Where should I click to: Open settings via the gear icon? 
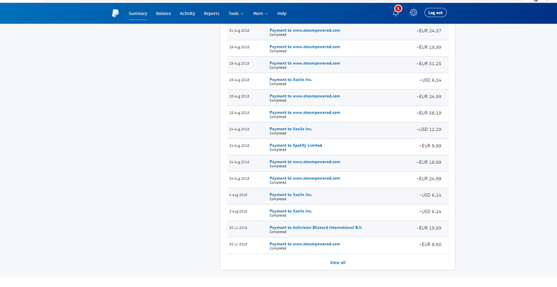pyautogui.click(x=413, y=13)
